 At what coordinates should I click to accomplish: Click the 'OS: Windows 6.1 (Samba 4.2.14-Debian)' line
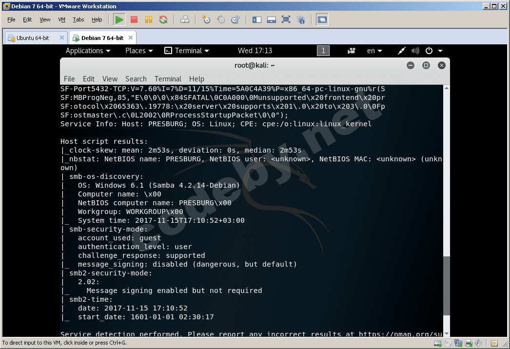[x=159, y=185]
